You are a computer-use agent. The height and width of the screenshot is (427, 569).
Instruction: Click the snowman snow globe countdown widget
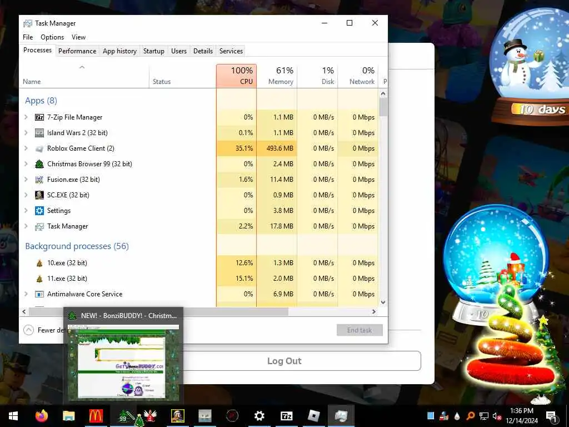530,67
